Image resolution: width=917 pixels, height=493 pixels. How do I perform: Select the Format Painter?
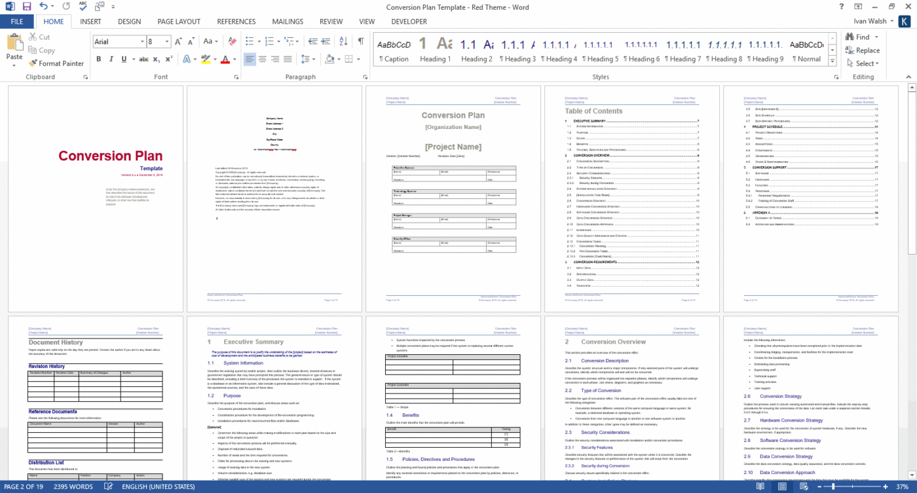coord(56,64)
